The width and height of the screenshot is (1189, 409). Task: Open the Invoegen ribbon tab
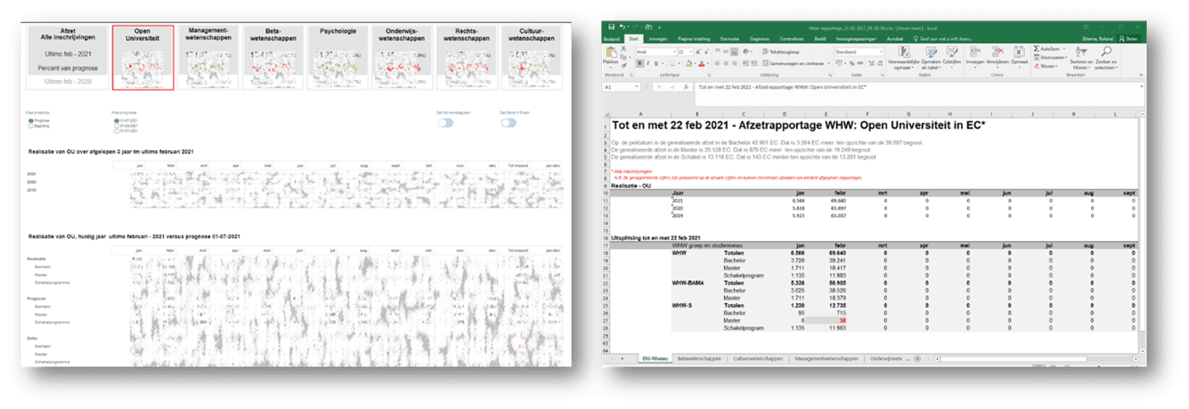pyautogui.click(x=658, y=39)
